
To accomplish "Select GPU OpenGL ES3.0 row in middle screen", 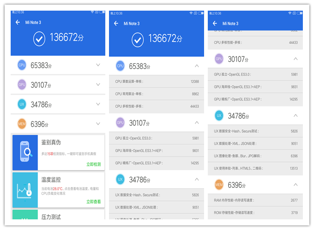I will coord(156,138).
